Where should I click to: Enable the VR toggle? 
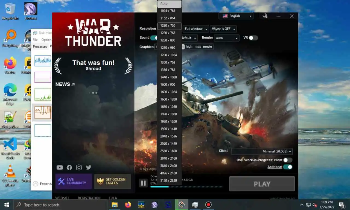(253, 38)
